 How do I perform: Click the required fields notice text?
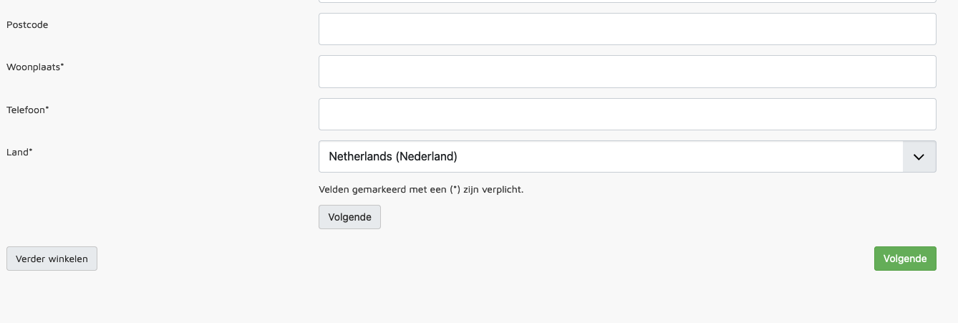pyautogui.click(x=421, y=190)
